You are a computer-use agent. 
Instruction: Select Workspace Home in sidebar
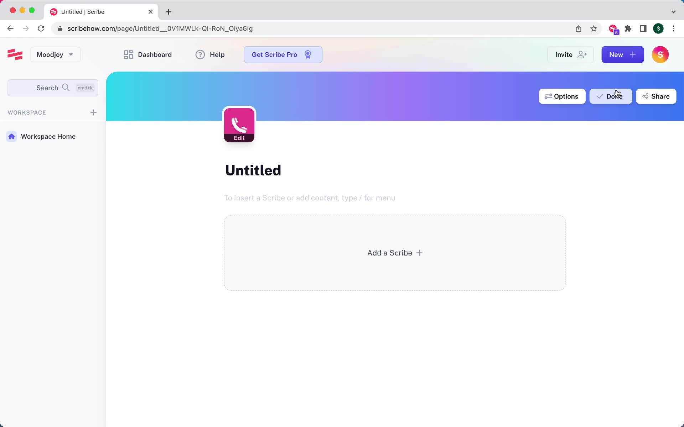coord(48,136)
